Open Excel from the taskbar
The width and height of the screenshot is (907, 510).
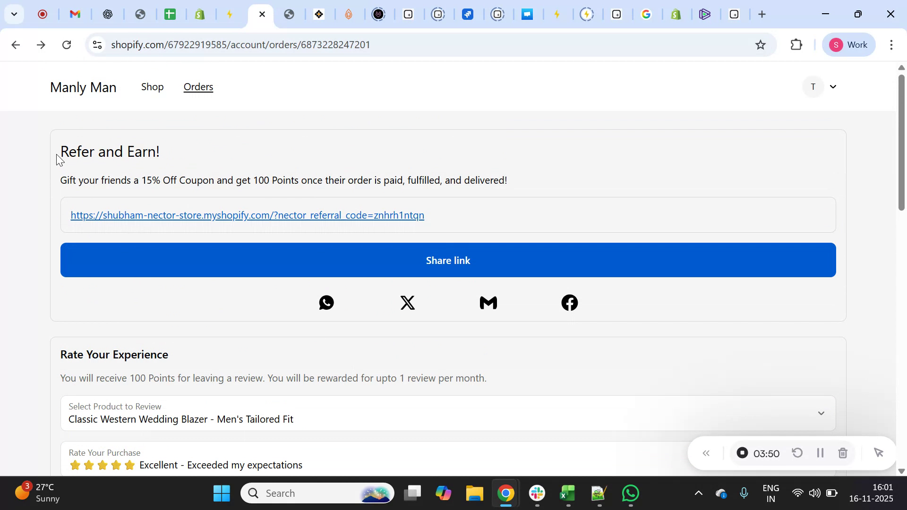(567, 493)
